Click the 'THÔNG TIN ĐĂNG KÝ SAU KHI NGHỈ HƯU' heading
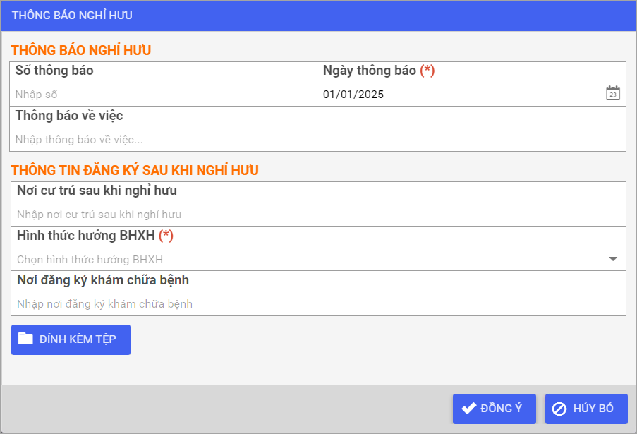The image size is (637, 434). pos(134,170)
